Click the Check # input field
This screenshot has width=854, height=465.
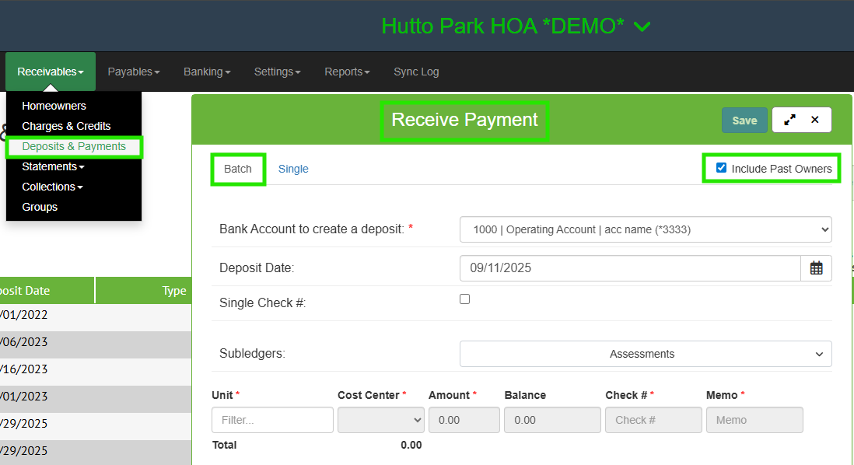tap(653, 420)
